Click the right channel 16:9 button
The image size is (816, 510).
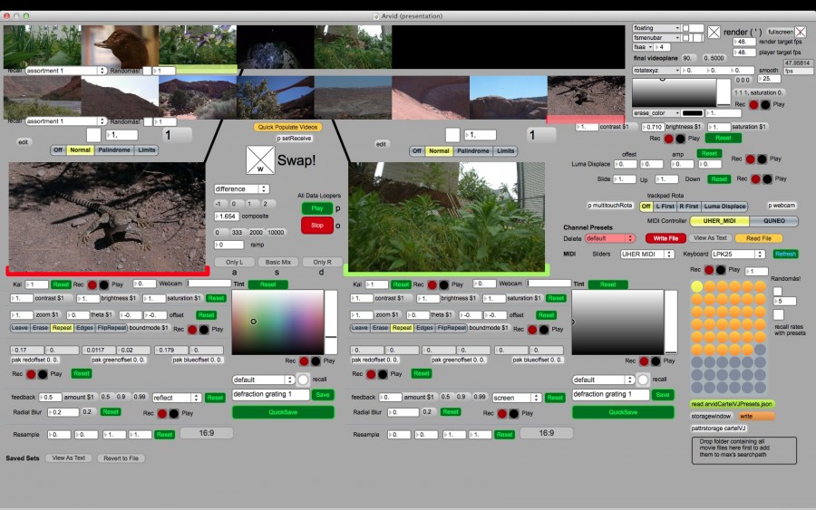pos(547,433)
